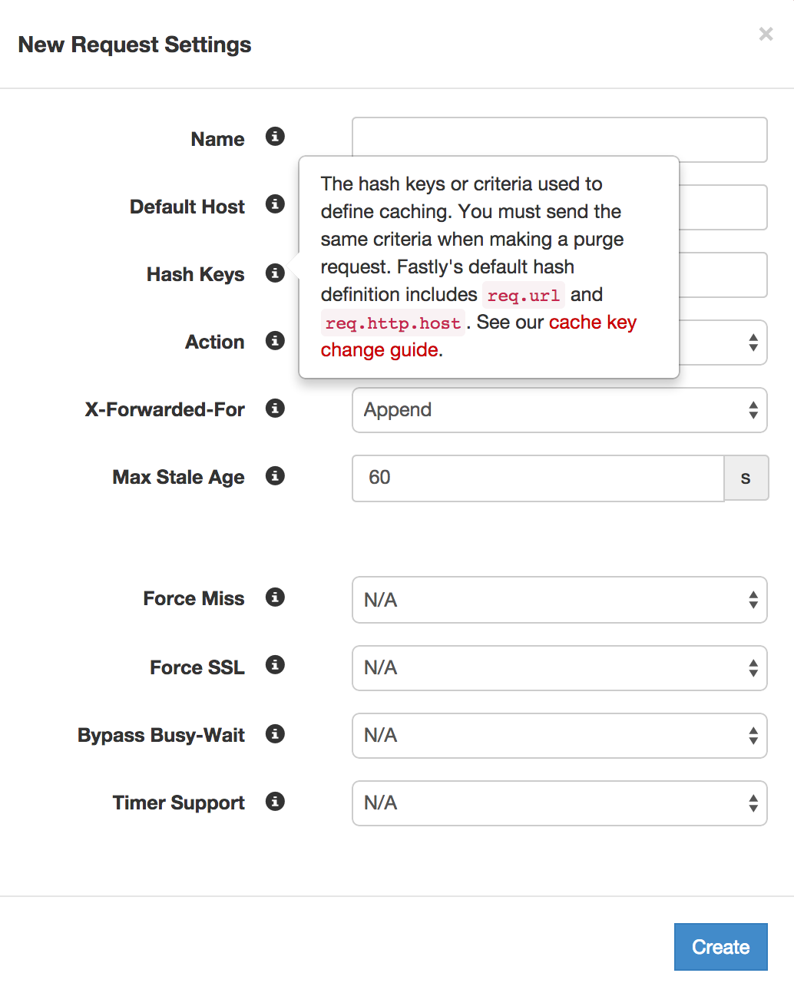794x983 pixels.
Task: Click the Action info icon
Action: 275,340
